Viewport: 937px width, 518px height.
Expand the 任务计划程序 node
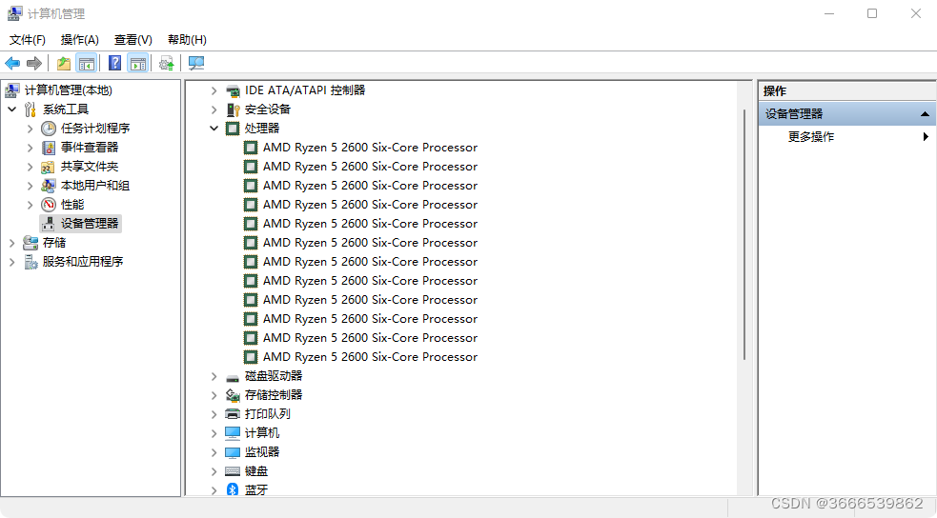tap(30, 129)
